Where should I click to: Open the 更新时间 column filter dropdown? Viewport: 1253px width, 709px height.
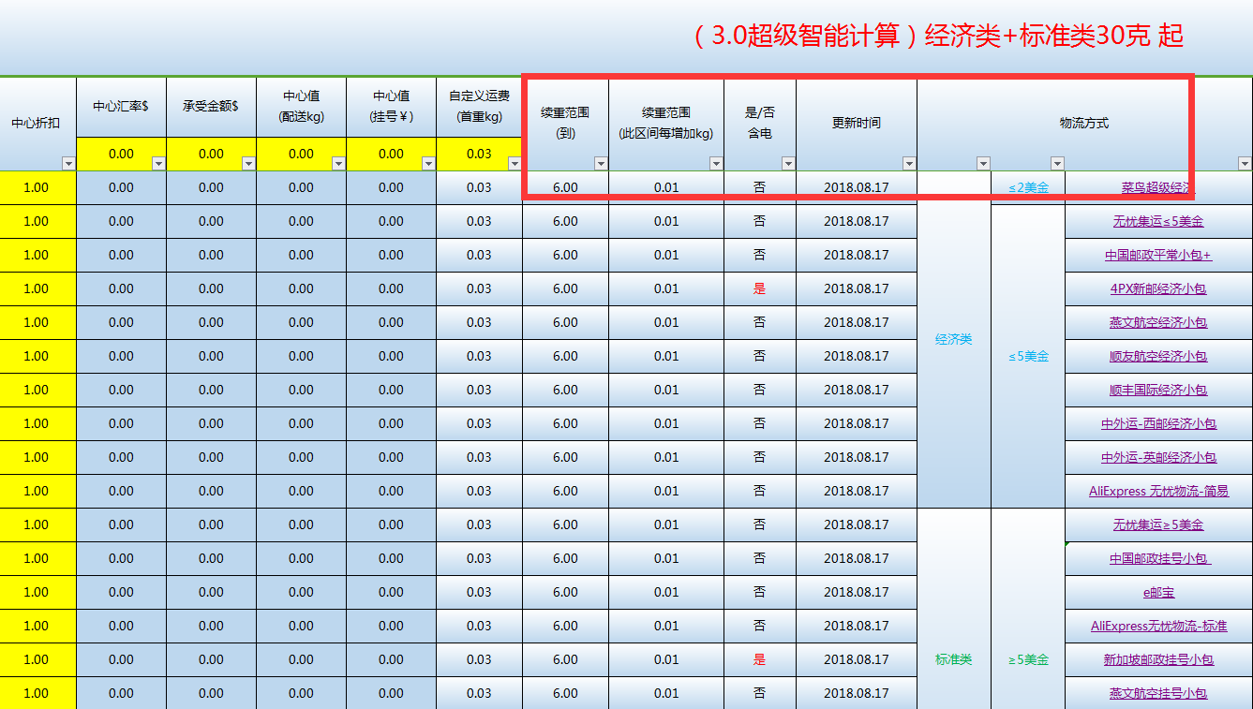(909, 164)
